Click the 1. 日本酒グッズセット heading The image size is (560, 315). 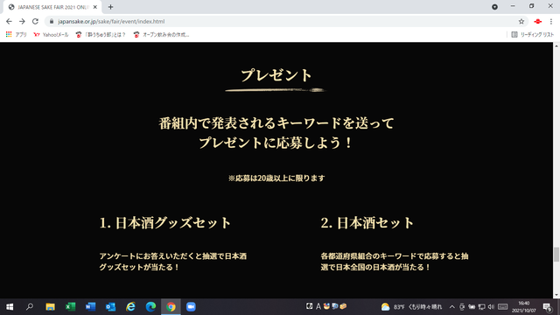coord(165,223)
